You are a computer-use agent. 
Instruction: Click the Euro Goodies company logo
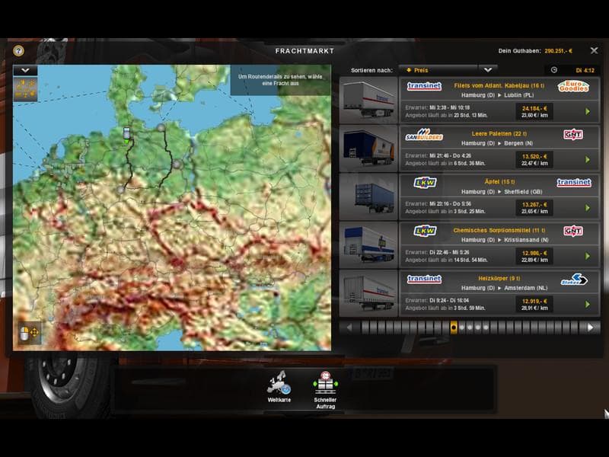(573, 86)
